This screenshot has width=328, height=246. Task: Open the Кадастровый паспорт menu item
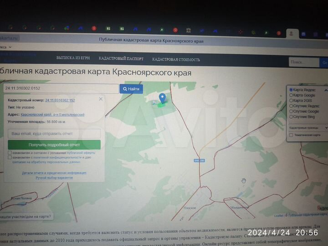(121, 59)
